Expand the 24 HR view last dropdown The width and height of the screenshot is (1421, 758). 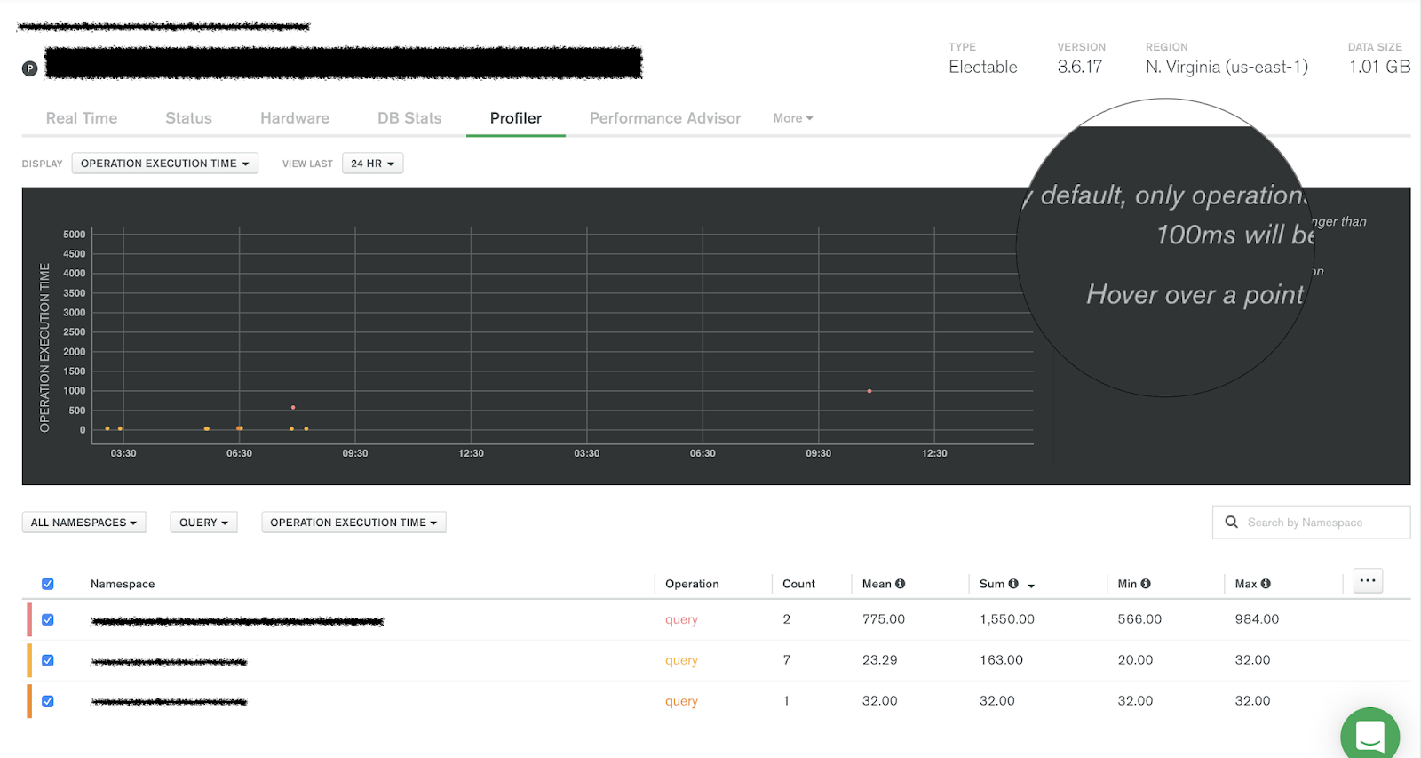point(372,164)
